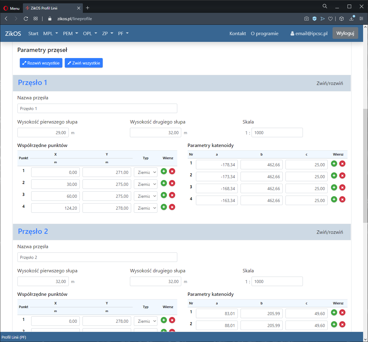Open a new browser tab
This screenshot has width=368, height=342.
click(88, 8)
